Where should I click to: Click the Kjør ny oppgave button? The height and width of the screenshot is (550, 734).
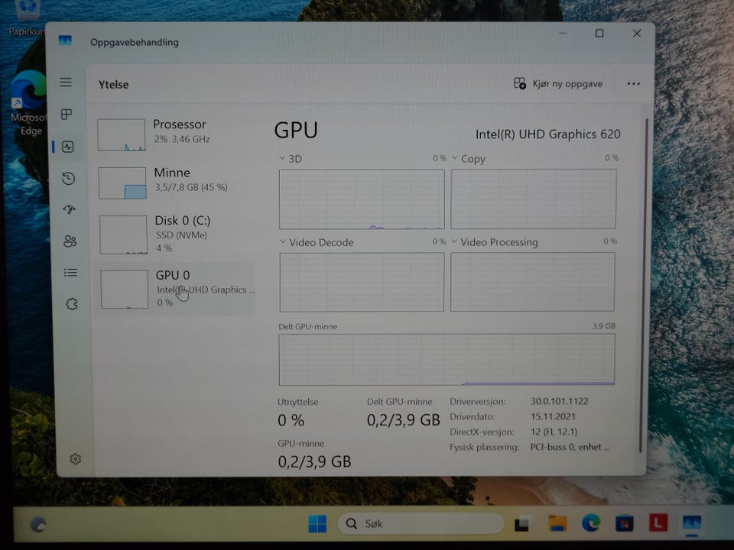pos(558,84)
